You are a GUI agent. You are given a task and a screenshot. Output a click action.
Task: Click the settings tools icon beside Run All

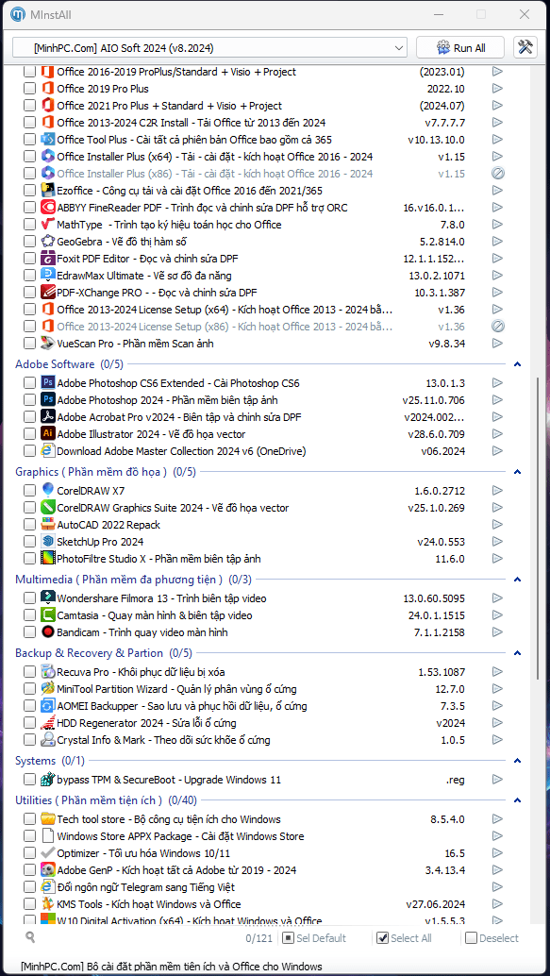coord(525,47)
